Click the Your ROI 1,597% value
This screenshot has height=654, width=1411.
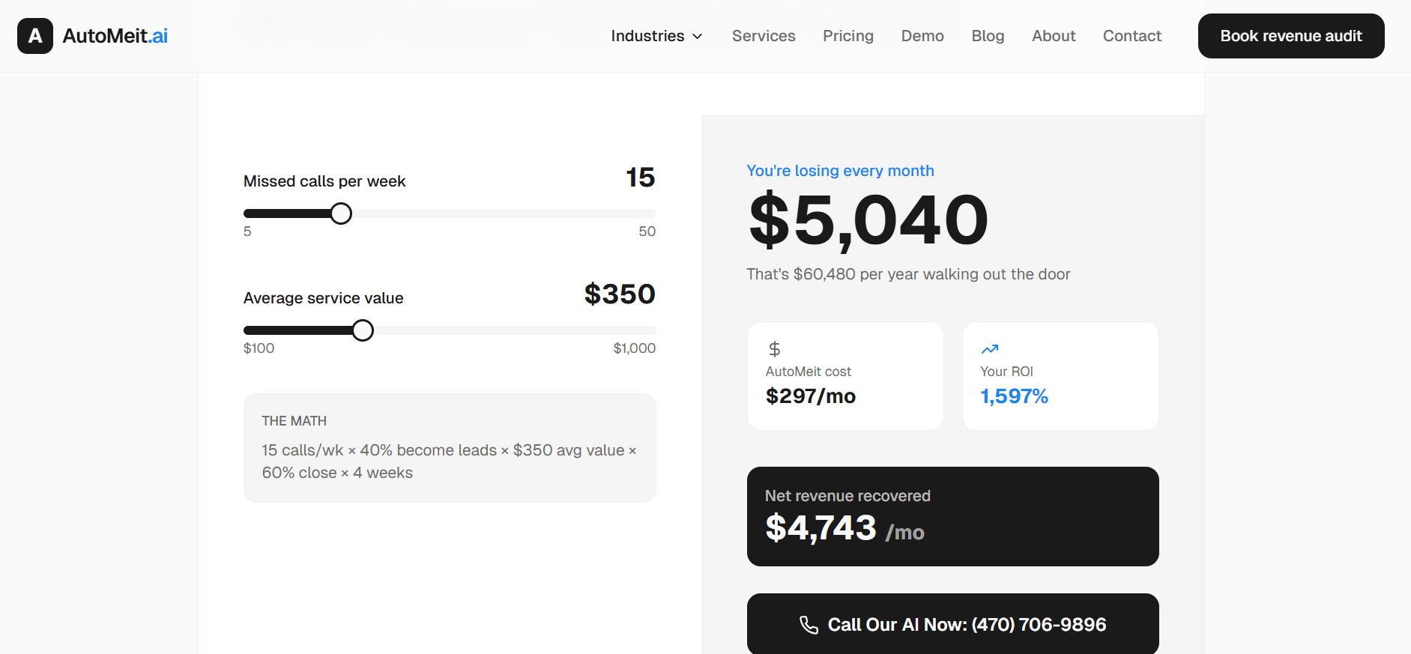click(1014, 396)
